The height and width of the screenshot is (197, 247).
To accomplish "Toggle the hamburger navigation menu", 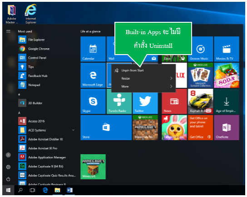I will tap(8, 31).
